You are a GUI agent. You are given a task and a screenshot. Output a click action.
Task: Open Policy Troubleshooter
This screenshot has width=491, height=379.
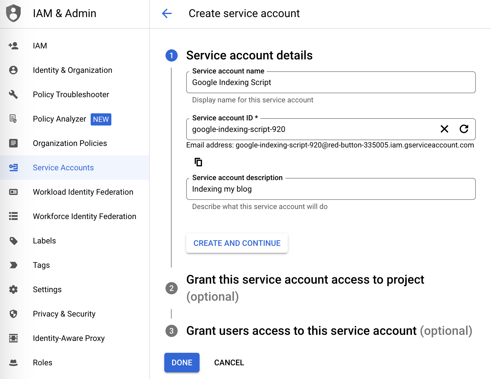point(75,94)
